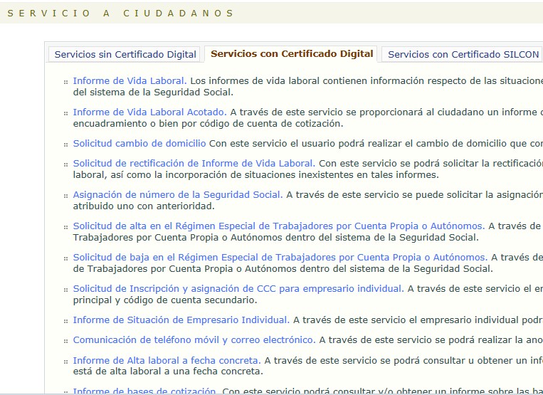Click bullet icon beside Informe de Situación Empresario
The width and height of the screenshot is (543, 395).
click(66, 322)
